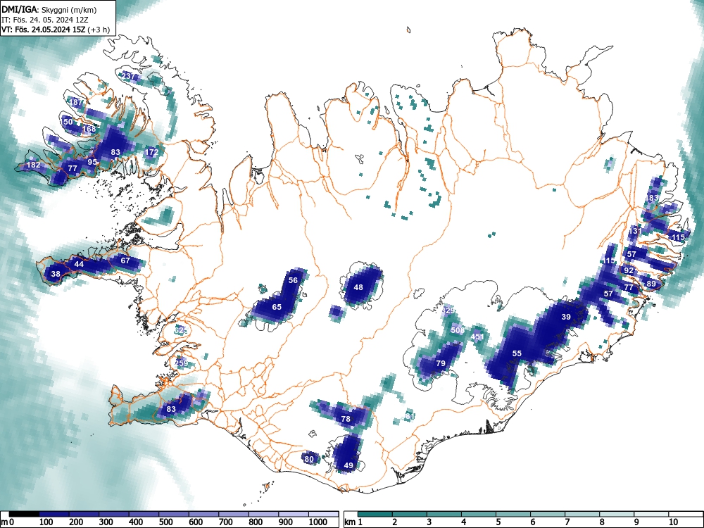Pick the 150 visibility label
This screenshot has height=528, width=704.
click(66, 122)
